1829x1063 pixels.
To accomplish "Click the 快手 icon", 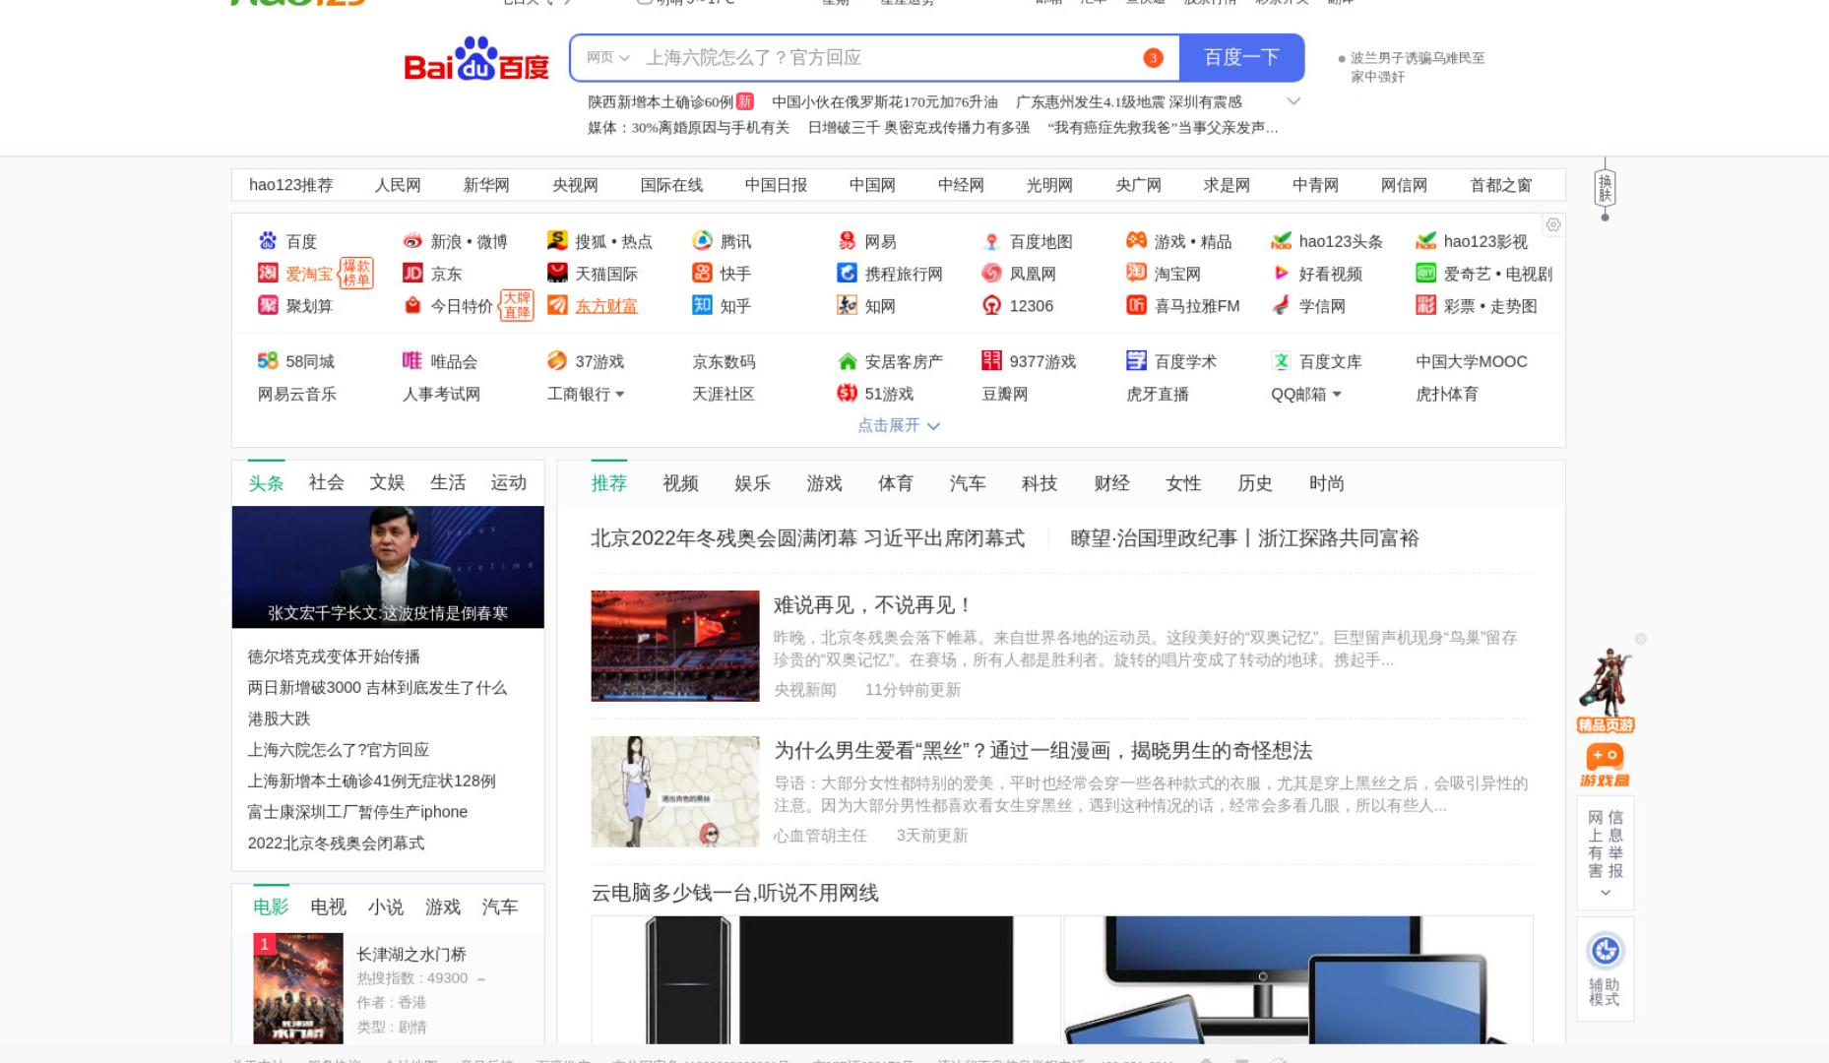I will 702,274.
